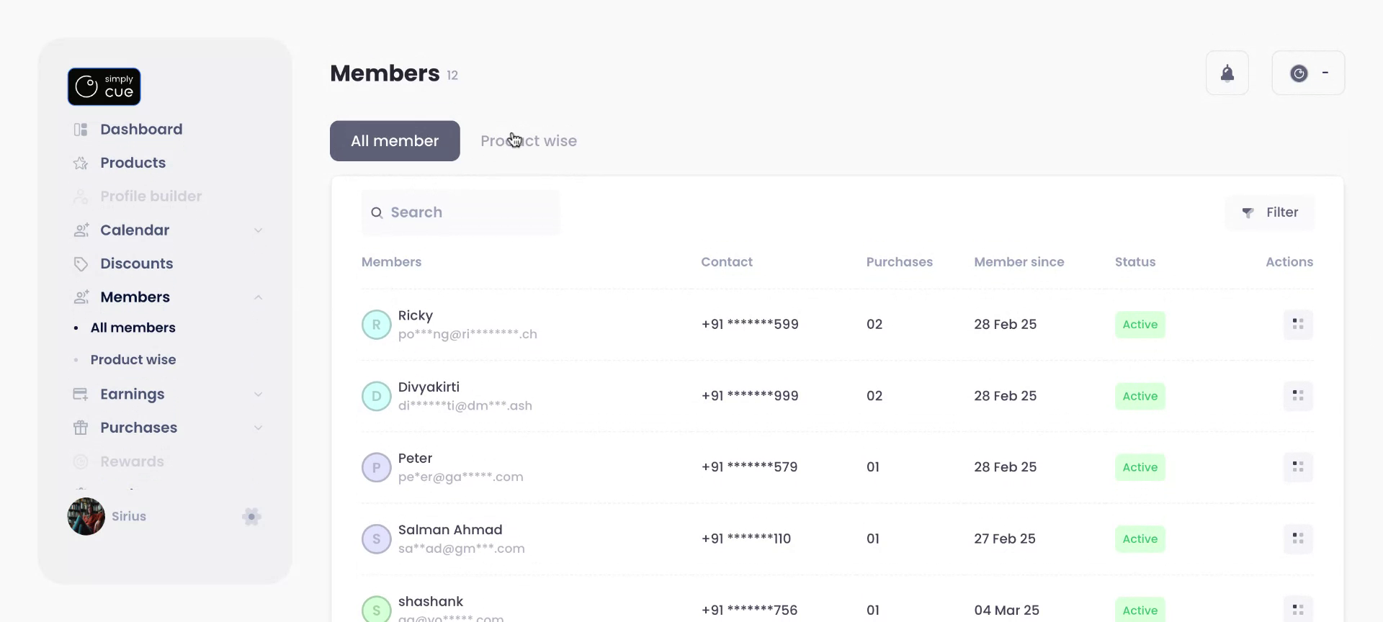This screenshot has height=622, width=1383.
Task: Collapse the Members sidebar section
Action: (x=258, y=297)
